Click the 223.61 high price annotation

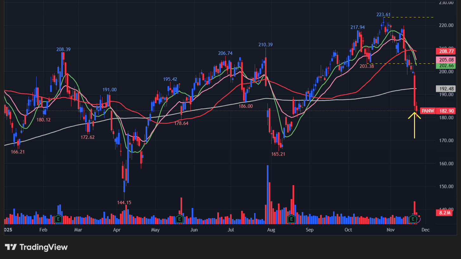pos(383,15)
